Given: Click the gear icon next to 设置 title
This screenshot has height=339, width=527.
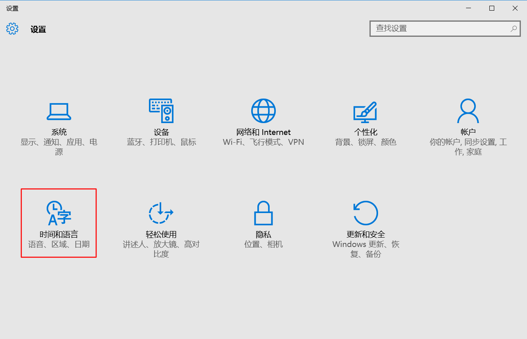Looking at the screenshot, I should point(12,29).
